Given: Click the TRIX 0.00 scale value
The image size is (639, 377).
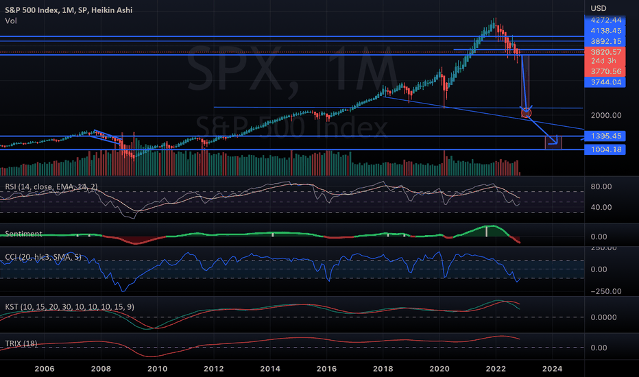Looking at the screenshot, I should [x=599, y=348].
